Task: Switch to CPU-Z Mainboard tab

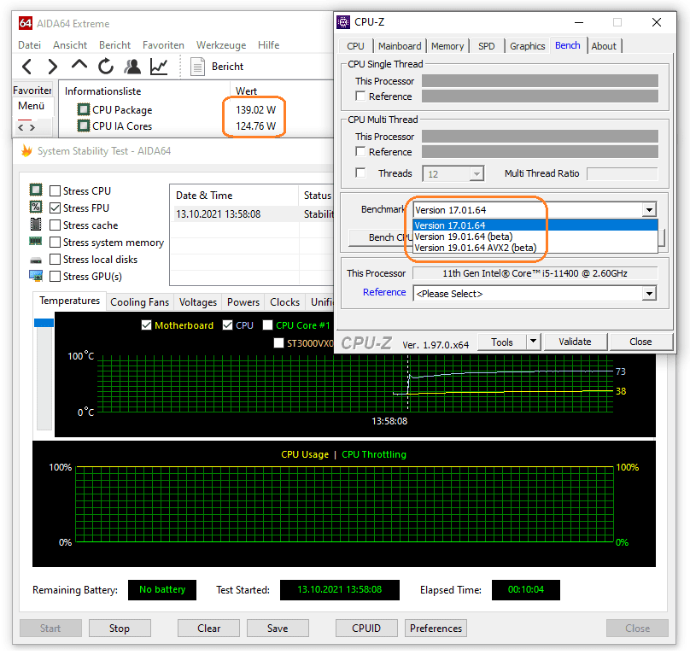Action: pos(400,46)
